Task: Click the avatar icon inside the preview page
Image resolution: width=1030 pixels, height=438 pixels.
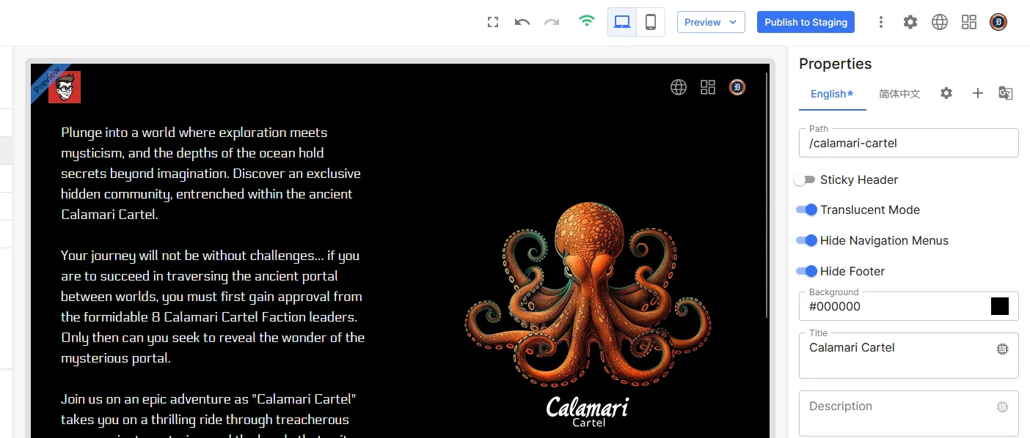Action: tap(737, 87)
